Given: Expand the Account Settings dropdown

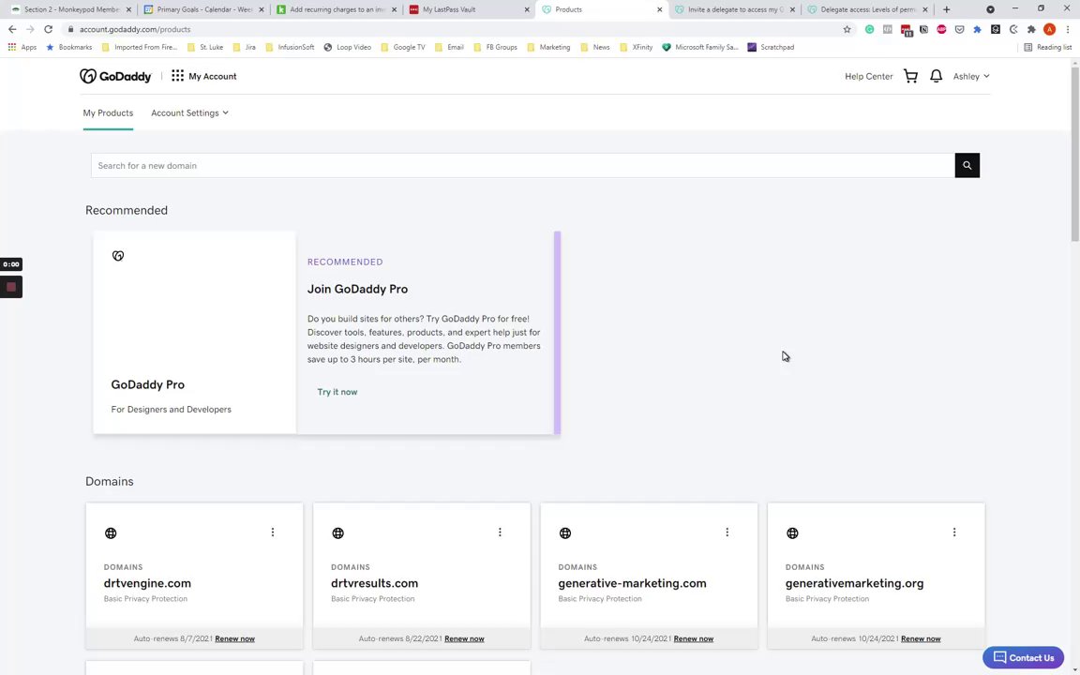Looking at the screenshot, I should coord(189,112).
